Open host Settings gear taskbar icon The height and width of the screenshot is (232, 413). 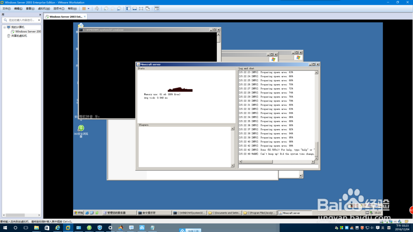[110, 228]
